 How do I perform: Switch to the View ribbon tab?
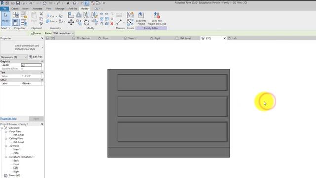point(49,9)
